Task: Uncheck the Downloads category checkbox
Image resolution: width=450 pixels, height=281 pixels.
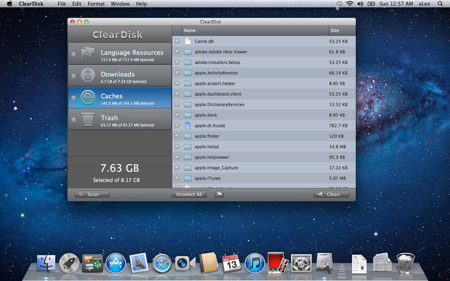Action: click(74, 76)
